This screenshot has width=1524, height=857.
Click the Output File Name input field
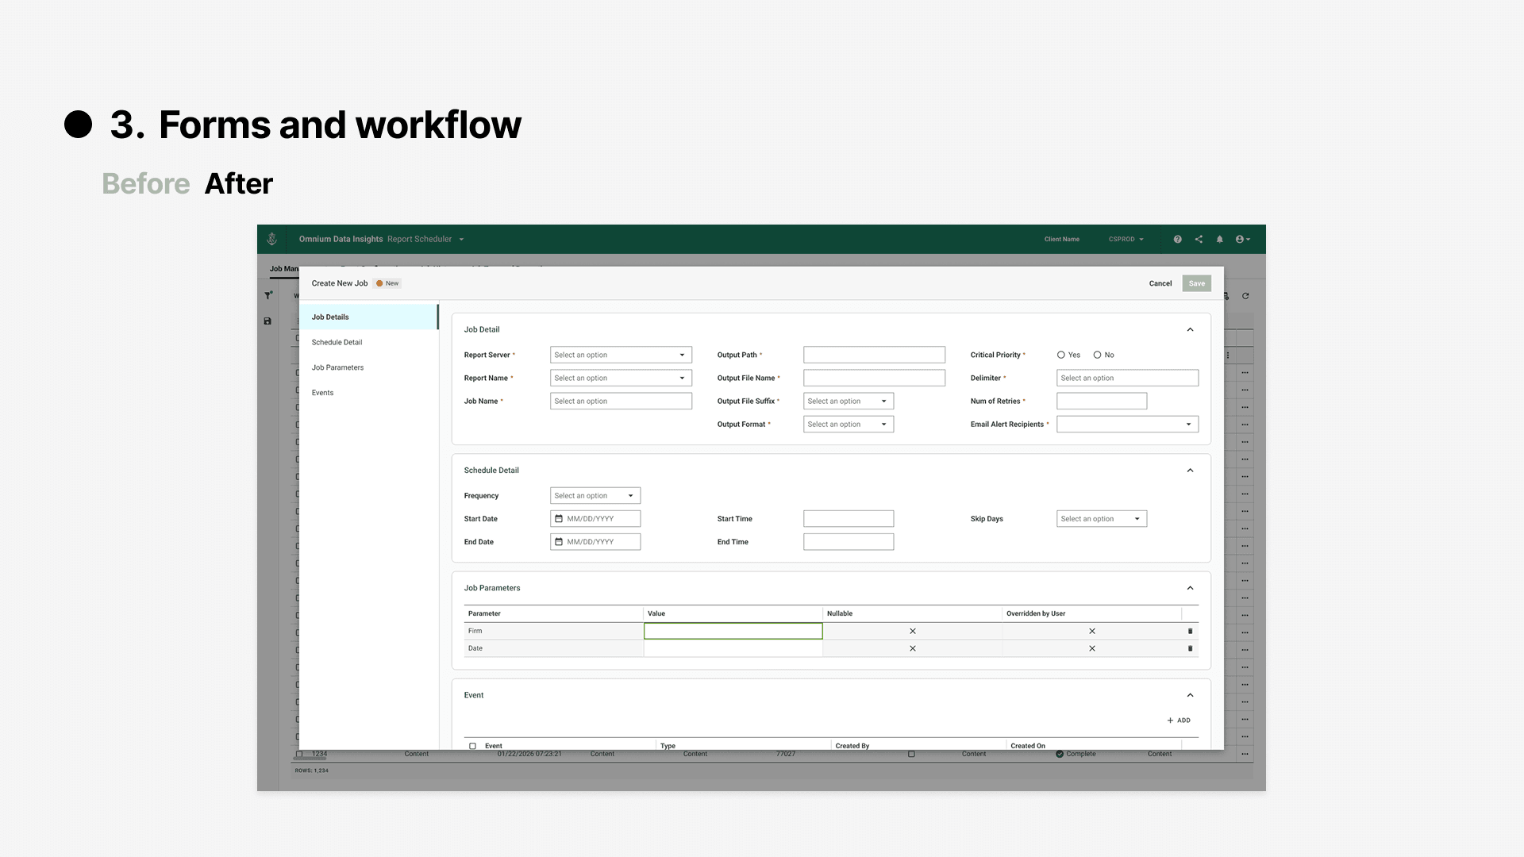click(874, 379)
